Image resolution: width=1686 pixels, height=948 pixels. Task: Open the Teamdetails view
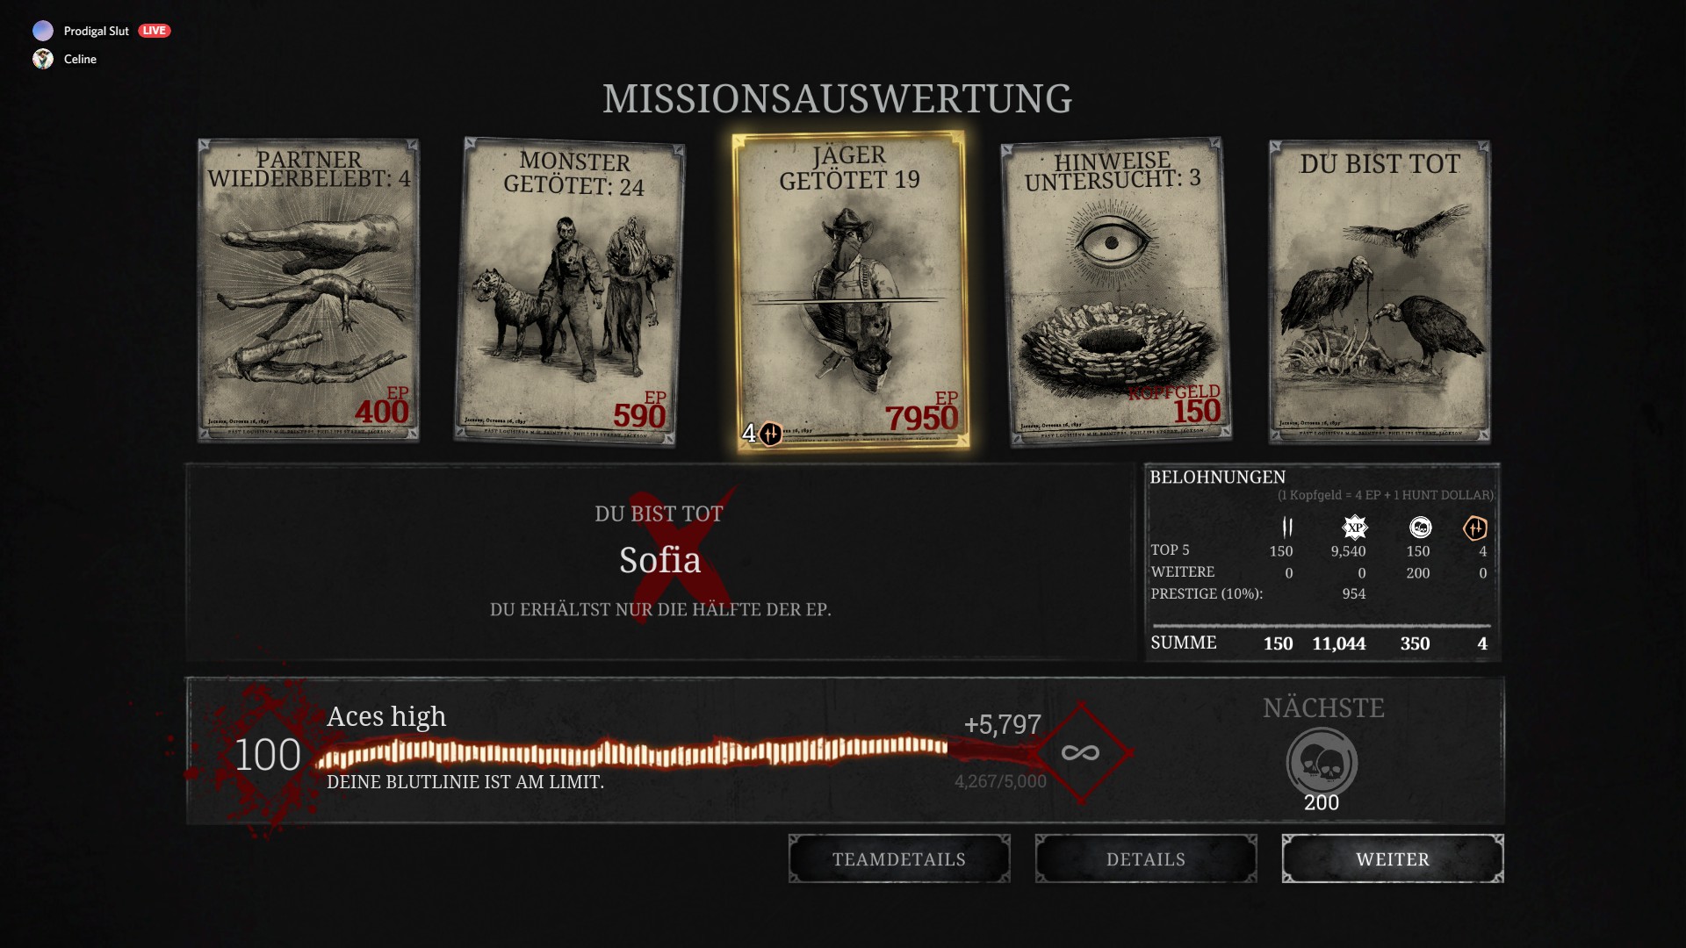click(x=899, y=858)
